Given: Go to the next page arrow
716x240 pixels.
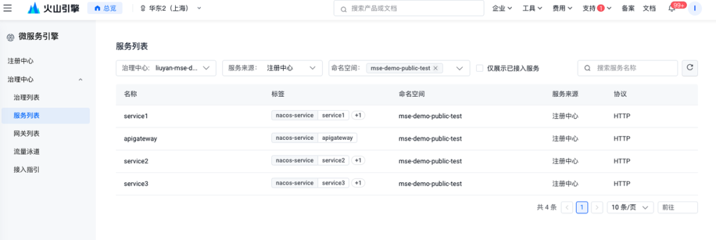Looking at the screenshot, I should pyautogui.click(x=597, y=207).
